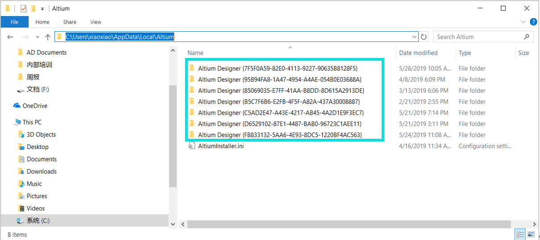Viewport: 540px width, 240px height.
Task: Click in the Search Altium field
Action: [x=478, y=37]
